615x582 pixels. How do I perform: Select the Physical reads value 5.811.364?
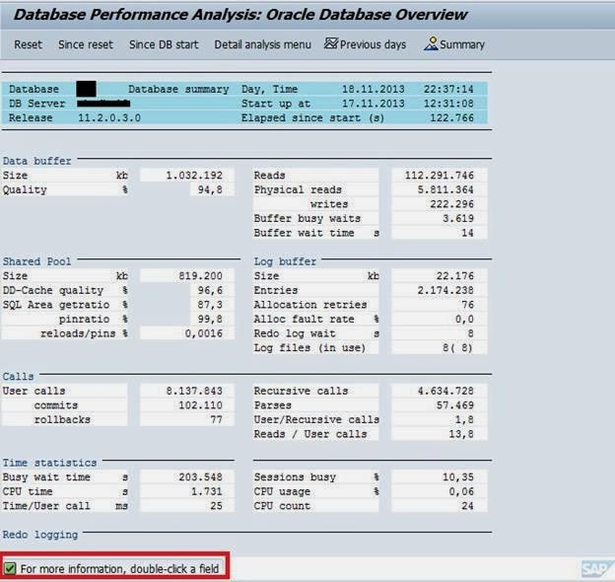click(445, 189)
